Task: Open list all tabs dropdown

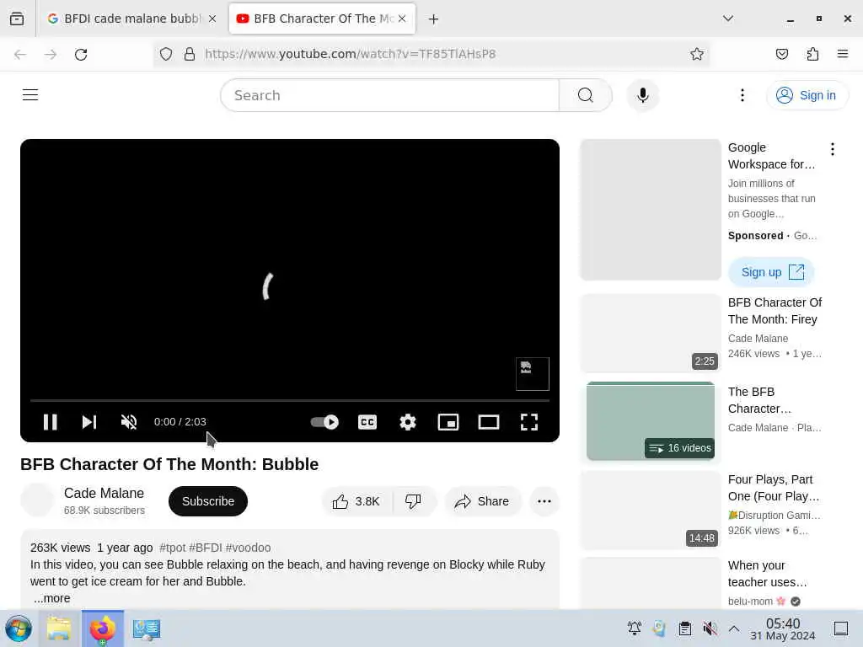Action: tap(728, 19)
